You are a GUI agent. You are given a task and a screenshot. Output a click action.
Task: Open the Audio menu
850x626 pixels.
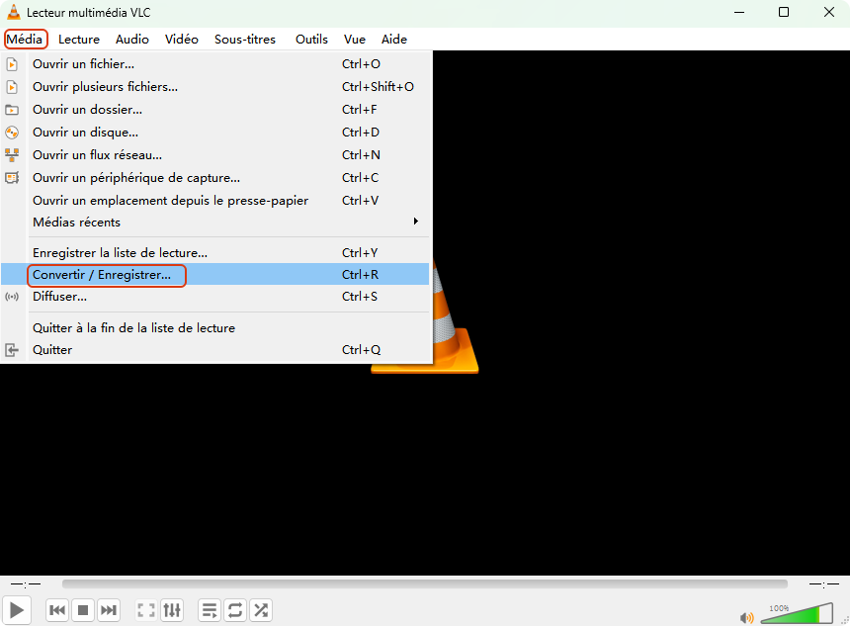(132, 39)
